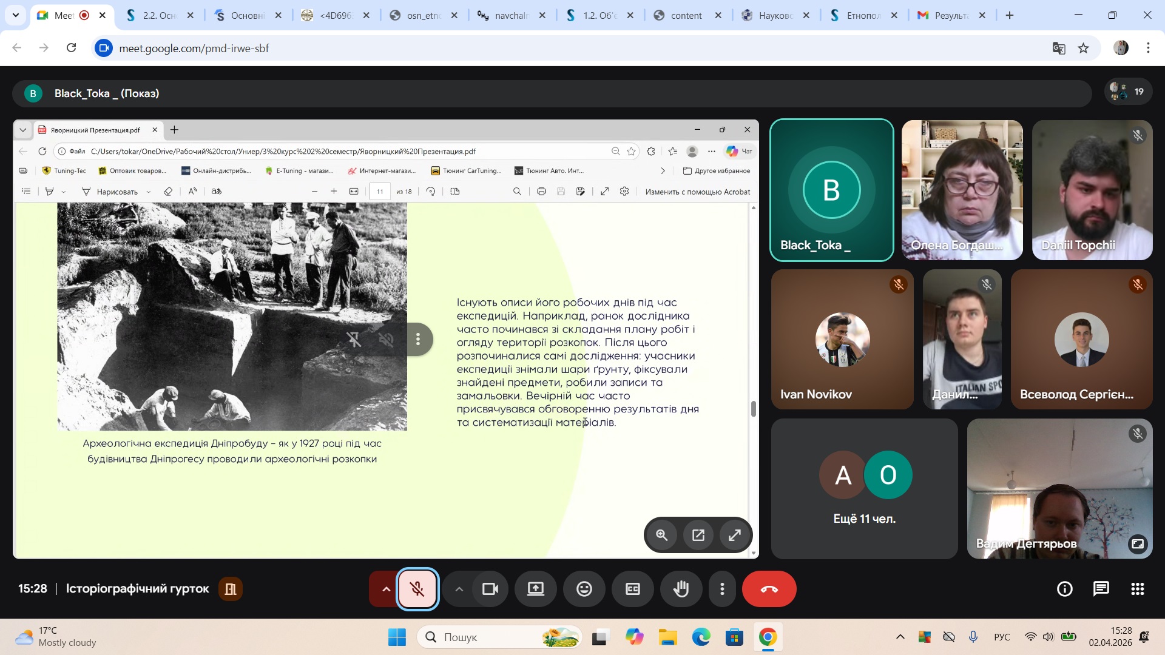Toggle the camera on
The width and height of the screenshot is (1165, 655).
tap(490, 589)
